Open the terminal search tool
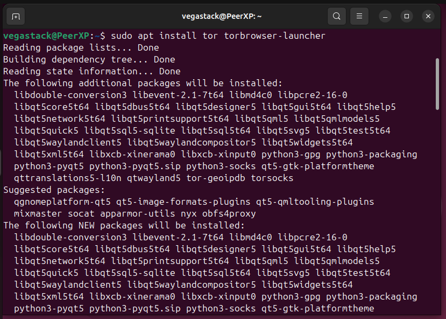 point(337,16)
